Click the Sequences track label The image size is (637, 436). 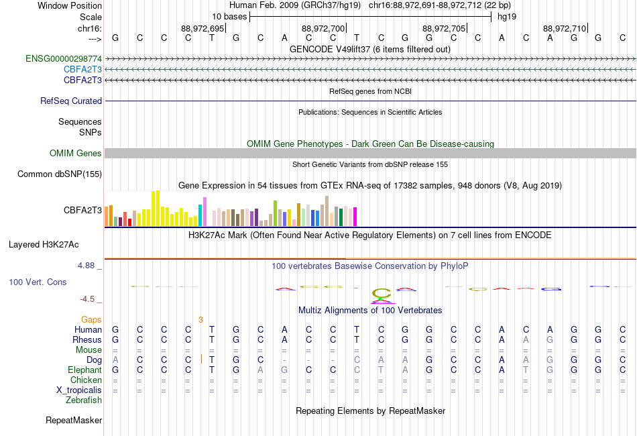tap(80, 122)
